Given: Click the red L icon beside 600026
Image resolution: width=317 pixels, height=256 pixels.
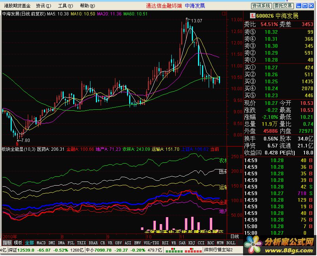Looking at the screenshot, I should [x=253, y=15].
